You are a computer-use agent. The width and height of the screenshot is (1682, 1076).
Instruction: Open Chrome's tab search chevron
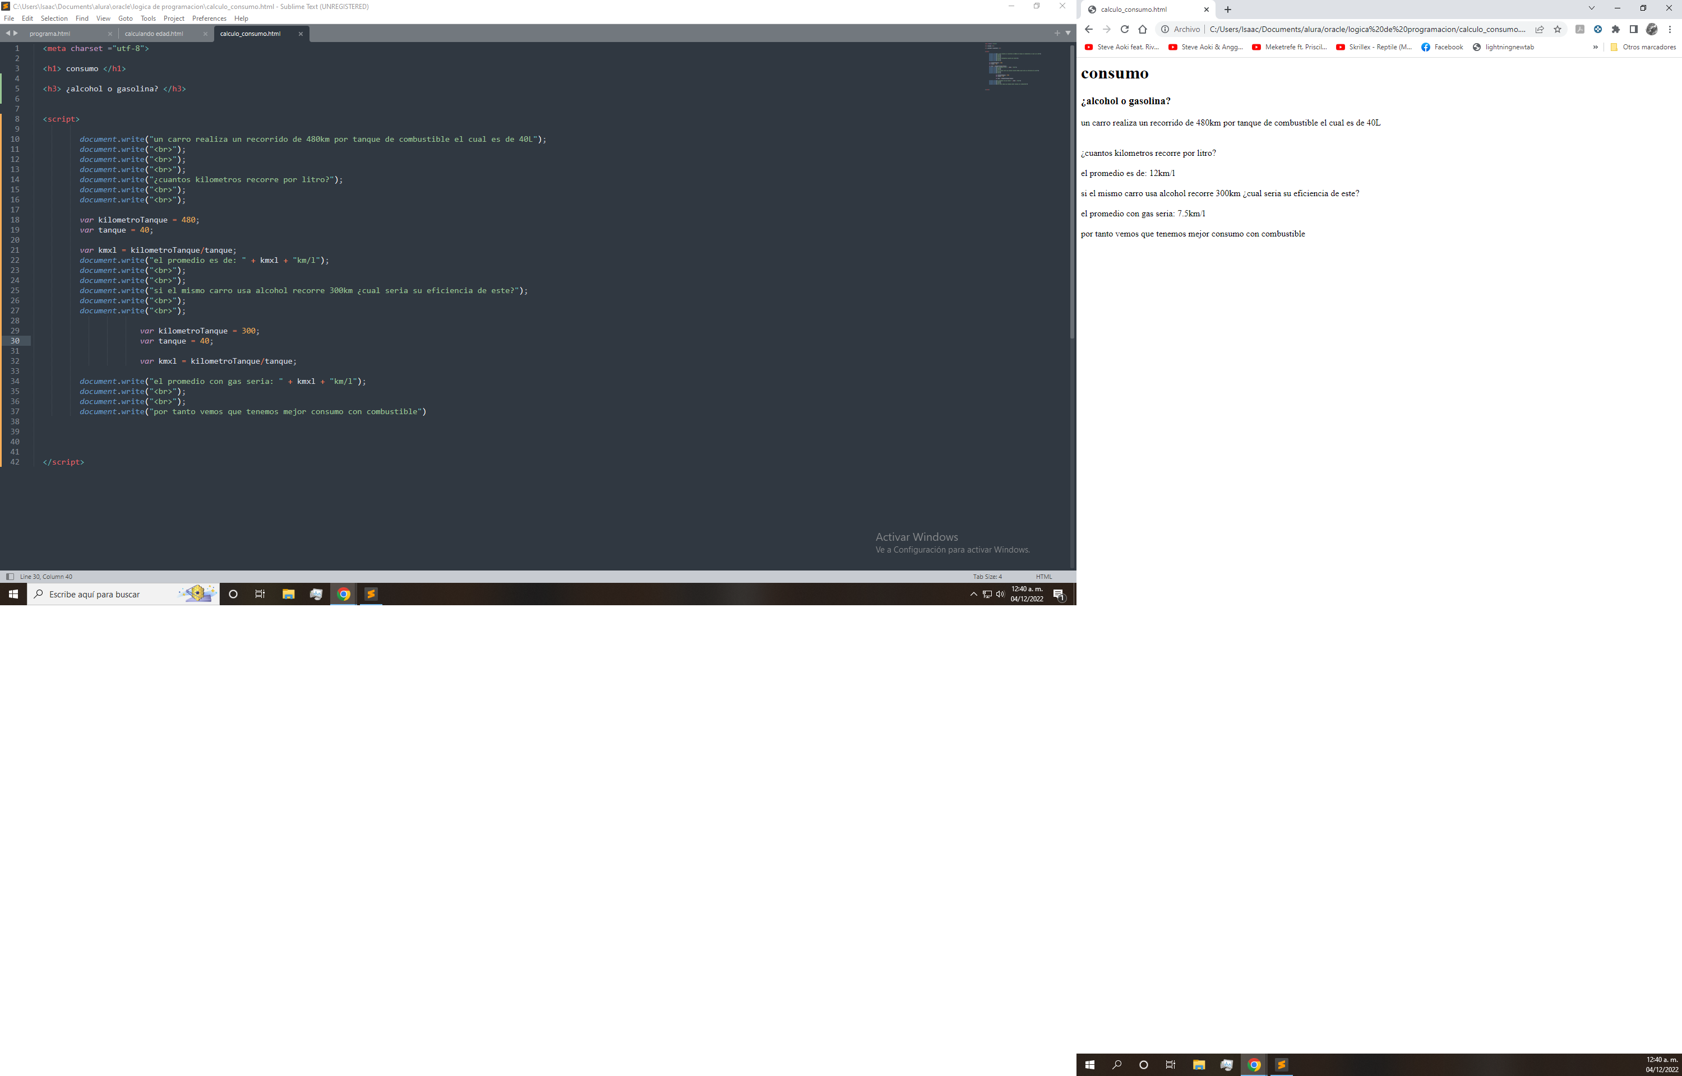(x=1592, y=8)
